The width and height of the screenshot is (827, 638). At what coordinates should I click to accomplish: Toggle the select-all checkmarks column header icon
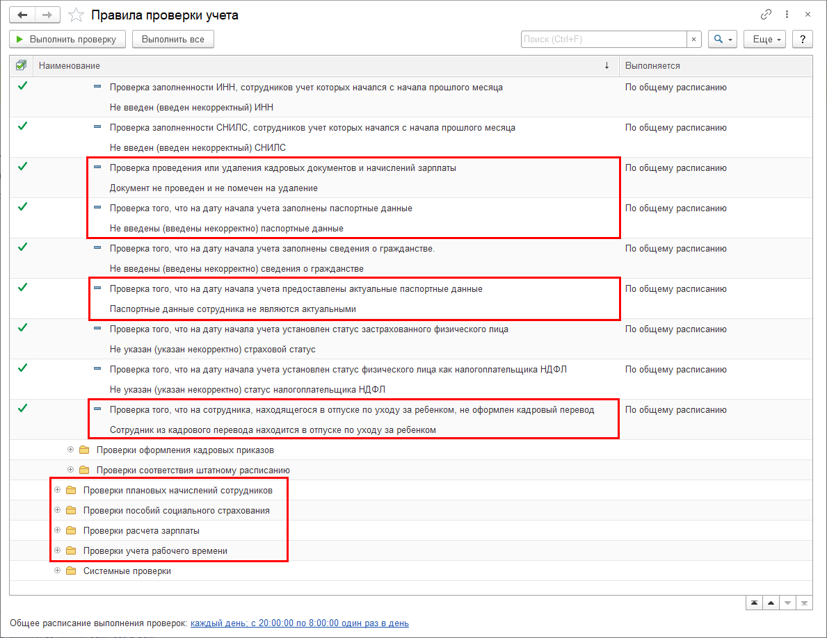tap(21, 65)
